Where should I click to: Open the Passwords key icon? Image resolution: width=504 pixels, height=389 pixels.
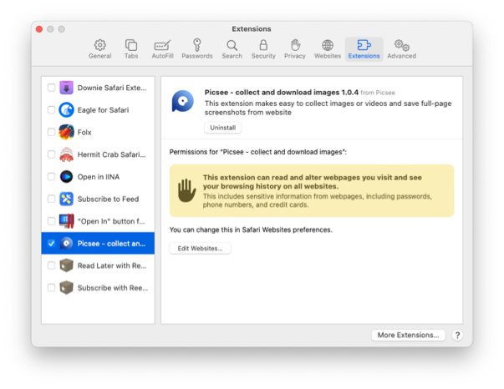[x=197, y=45]
